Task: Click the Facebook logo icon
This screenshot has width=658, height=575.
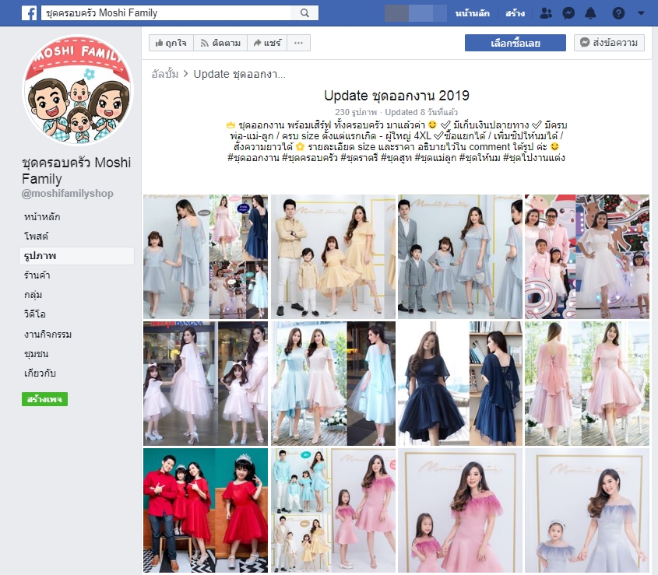Action: click(29, 13)
